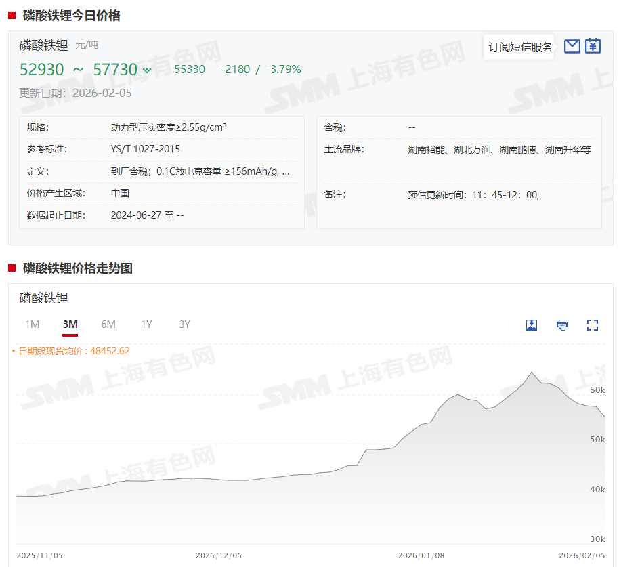Click the 订阅短信服务 tooltip label
The height and width of the screenshot is (567, 619).
pyautogui.click(x=520, y=47)
